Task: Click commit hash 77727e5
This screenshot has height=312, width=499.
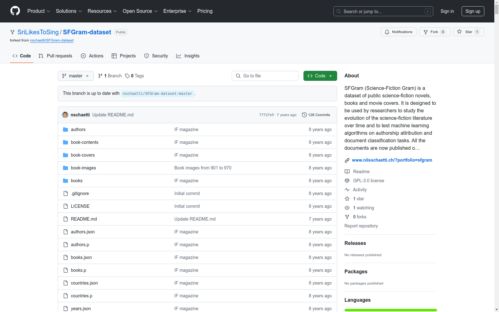Action: click(266, 115)
